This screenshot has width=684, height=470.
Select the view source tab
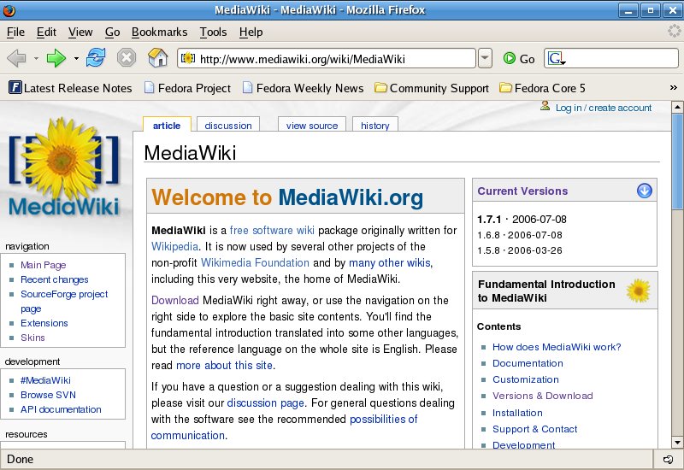click(312, 125)
